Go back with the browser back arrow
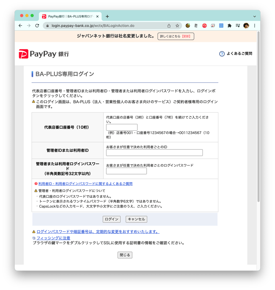The width and height of the screenshot is (275, 290). (20, 26)
